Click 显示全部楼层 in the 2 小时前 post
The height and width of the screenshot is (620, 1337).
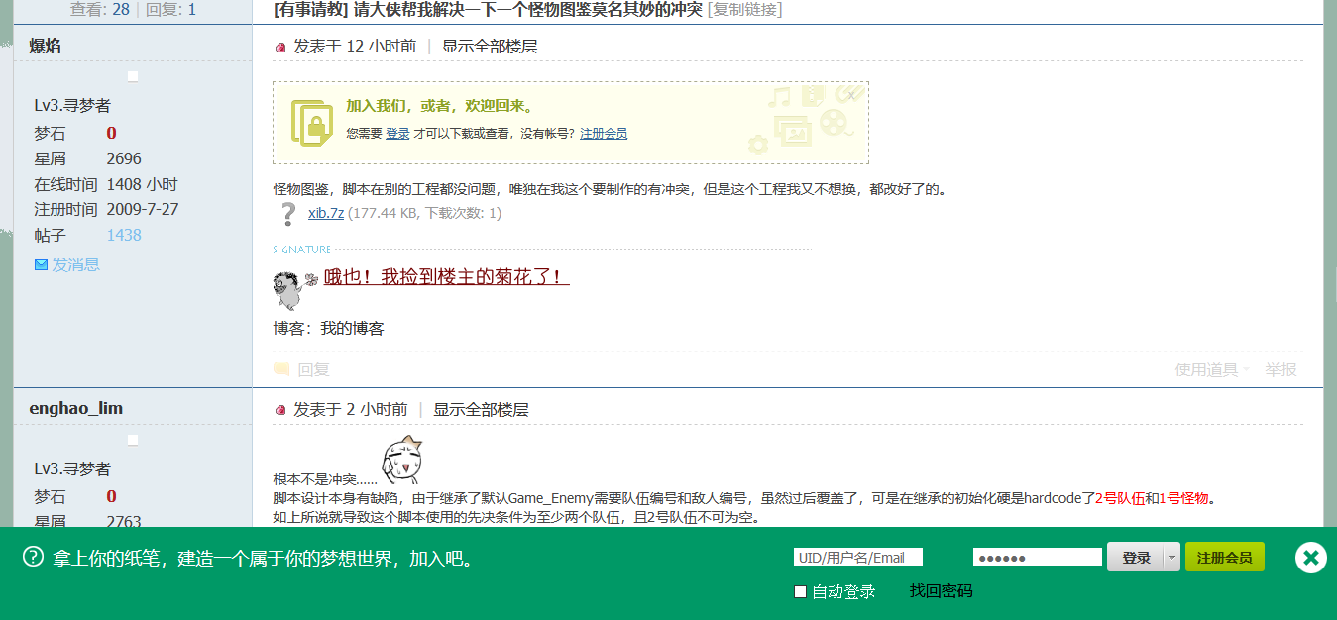[x=481, y=409]
